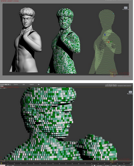Click the yellow time slider handle
This screenshot has width=134, height=166.
[1, 164]
